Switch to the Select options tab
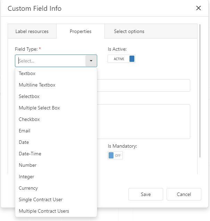 (129, 31)
